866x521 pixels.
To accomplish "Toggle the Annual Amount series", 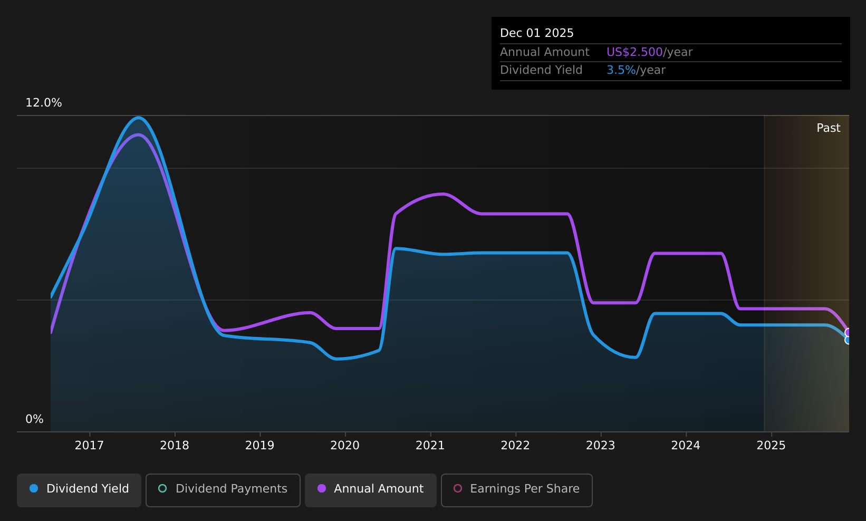I will click(371, 490).
